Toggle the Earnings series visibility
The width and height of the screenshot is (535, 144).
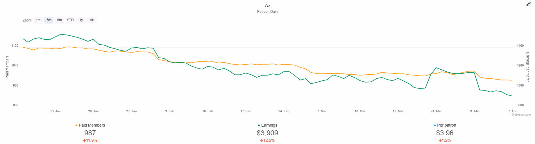click(269, 125)
